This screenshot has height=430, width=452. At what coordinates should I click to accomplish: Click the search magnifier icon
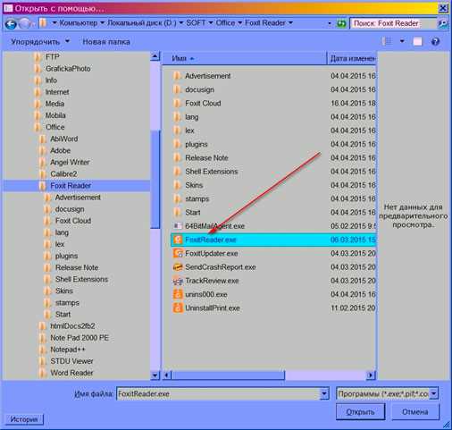(443, 23)
